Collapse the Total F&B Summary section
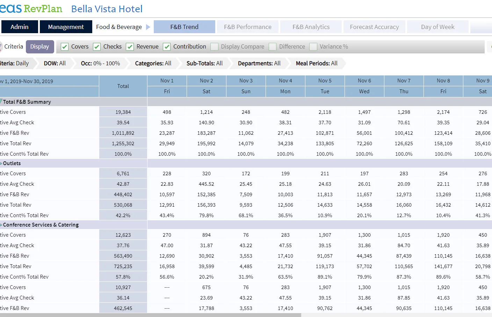Viewport: 492px width, 317px height. tap(1, 101)
